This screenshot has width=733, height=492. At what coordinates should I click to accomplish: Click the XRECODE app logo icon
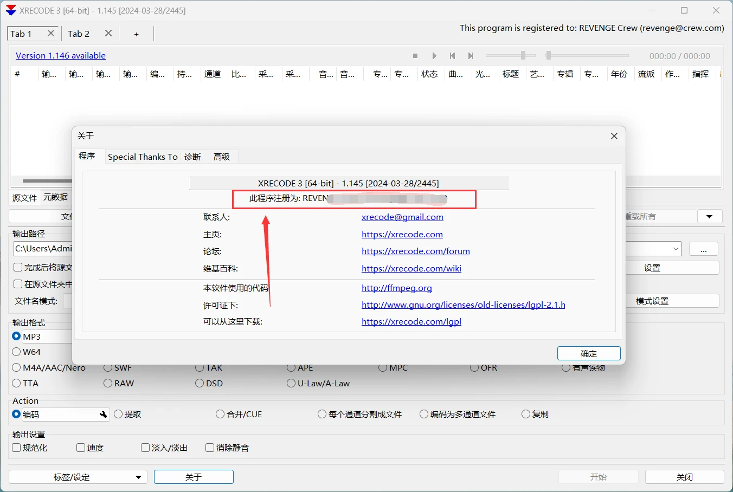[11, 10]
